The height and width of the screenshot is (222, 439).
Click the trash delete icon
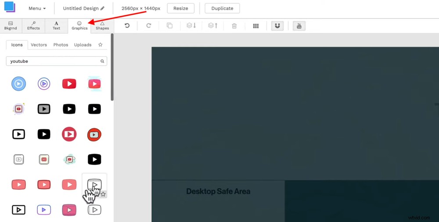(x=234, y=26)
